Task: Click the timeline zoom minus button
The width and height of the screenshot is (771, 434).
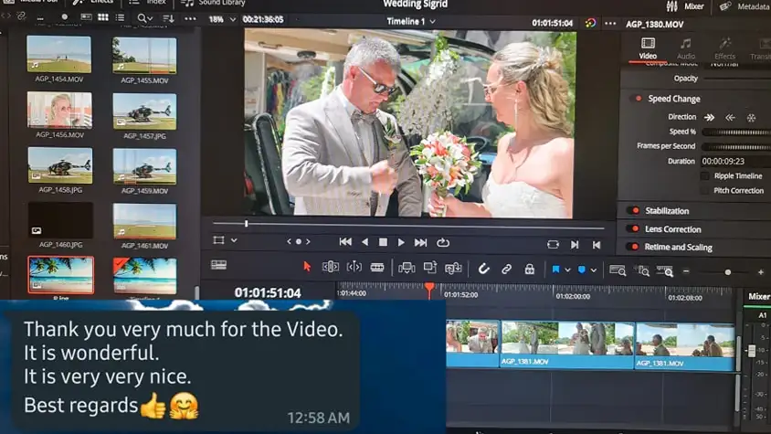Action: click(x=686, y=271)
